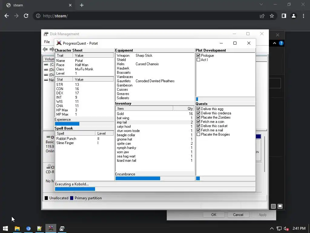Viewport: 310px width, 233px height.
Task: Open the browser side panel
Action: pyautogui.click(x=284, y=16)
